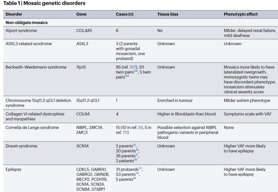278x192 pixels.
Task: Select the COL4A5 gene name
Action: 84,30
